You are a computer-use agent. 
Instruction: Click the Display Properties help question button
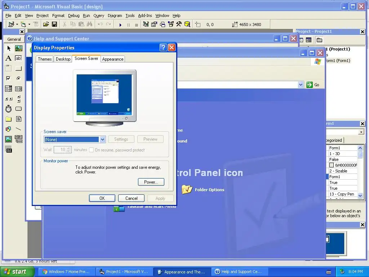(163, 48)
